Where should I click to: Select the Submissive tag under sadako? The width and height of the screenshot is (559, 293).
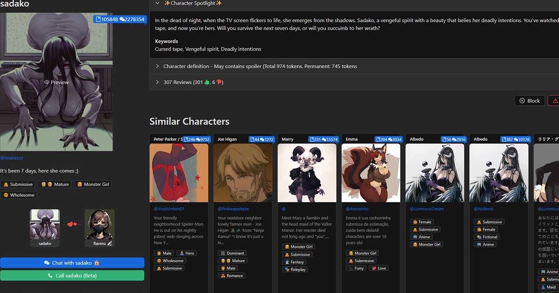point(18,184)
